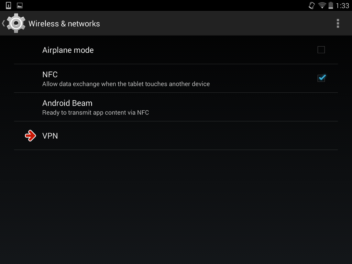Enable the Airplane mode checkbox
The width and height of the screenshot is (352, 264).
[321, 50]
